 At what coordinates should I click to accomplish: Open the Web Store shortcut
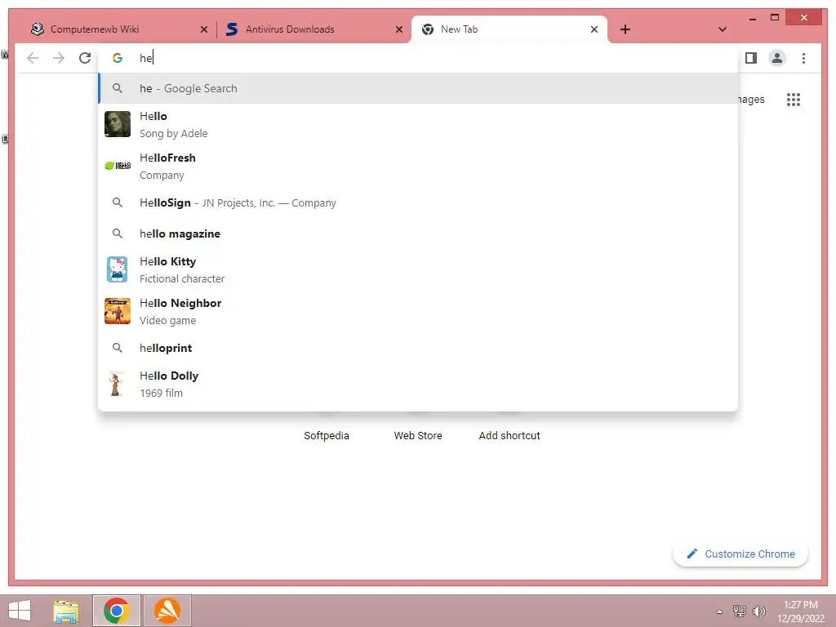pos(418,435)
